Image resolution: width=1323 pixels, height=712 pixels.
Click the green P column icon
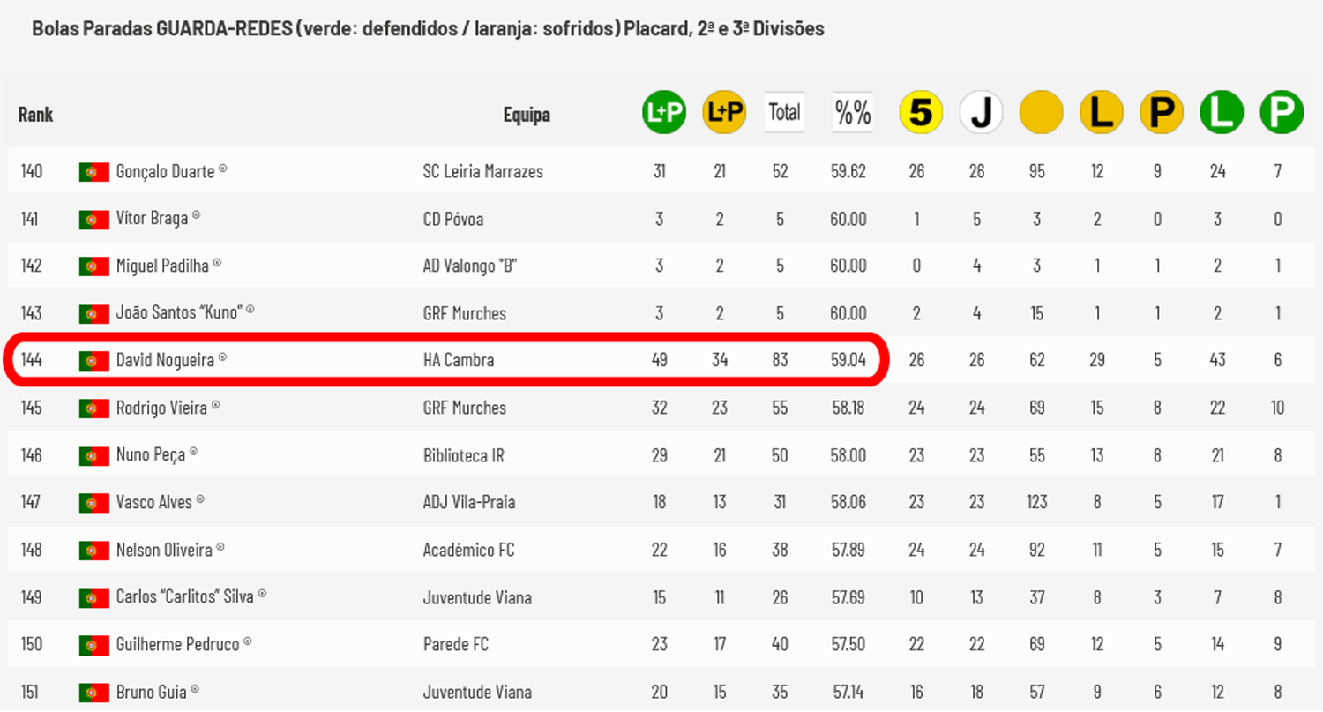click(x=1281, y=113)
